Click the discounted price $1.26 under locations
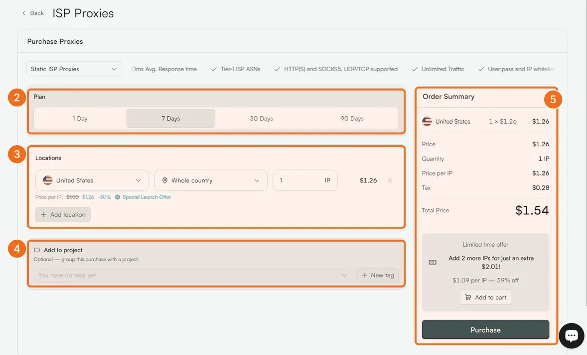 pos(88,197)
